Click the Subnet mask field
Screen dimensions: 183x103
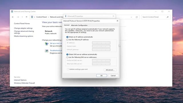click(101, 46)
